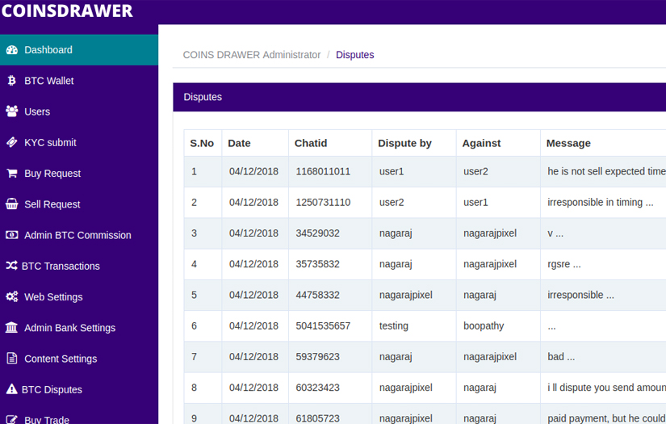Select chat id 60323423

(x=318, y=388)
